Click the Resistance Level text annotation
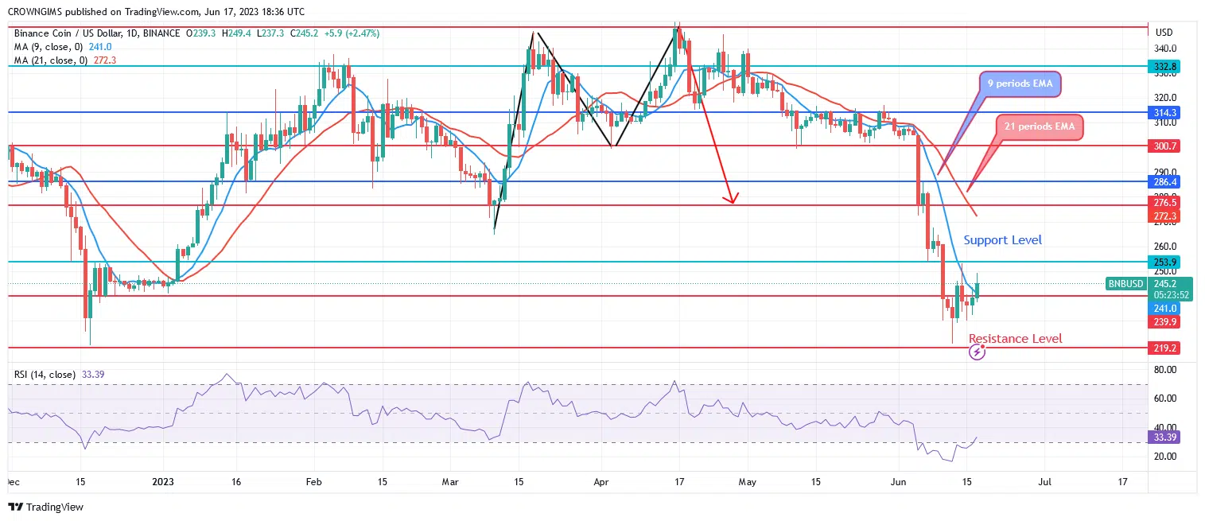Image resolution: width=1205 pixels, height=521 pixels. (x=1015, y=339)
